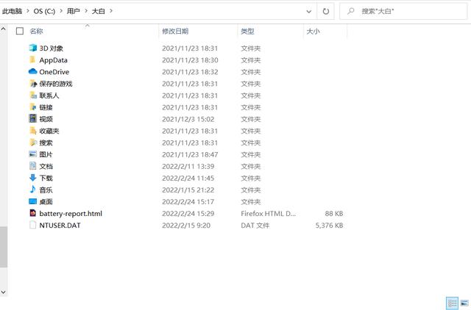Click the 2022/2/11 13:39 date cell
This screenshot has height=310, width=471.
tap(188, 166)
